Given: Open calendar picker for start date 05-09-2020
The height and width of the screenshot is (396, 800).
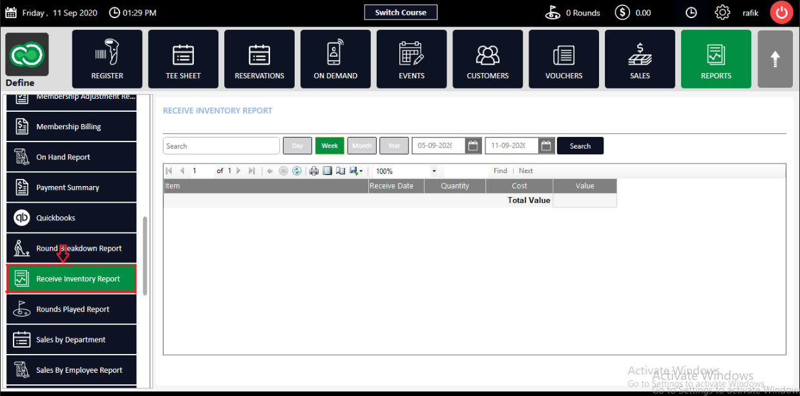Looking at the screenshot, I should (x=474, y=145).
